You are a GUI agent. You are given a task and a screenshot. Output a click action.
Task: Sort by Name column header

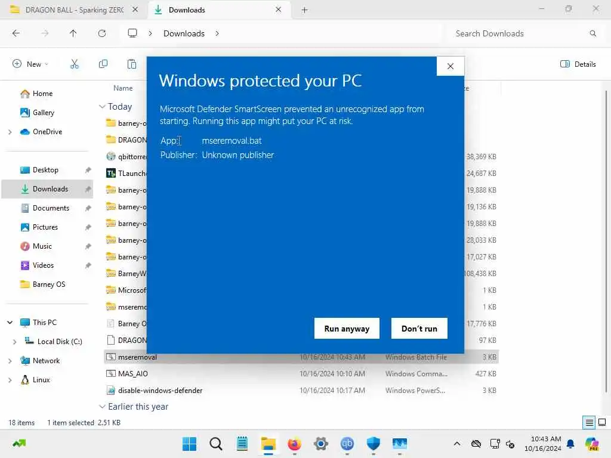(123, 88)
